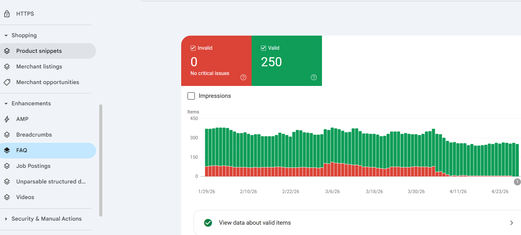Screen dimensions: 521x235
Task: Open help icon on Valid card
Action: tap(314, 77)
